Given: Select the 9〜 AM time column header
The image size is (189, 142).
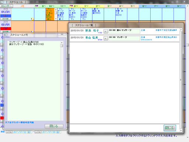Looking at the screenshot, I should pyautogui.click(x=44, y=6).
